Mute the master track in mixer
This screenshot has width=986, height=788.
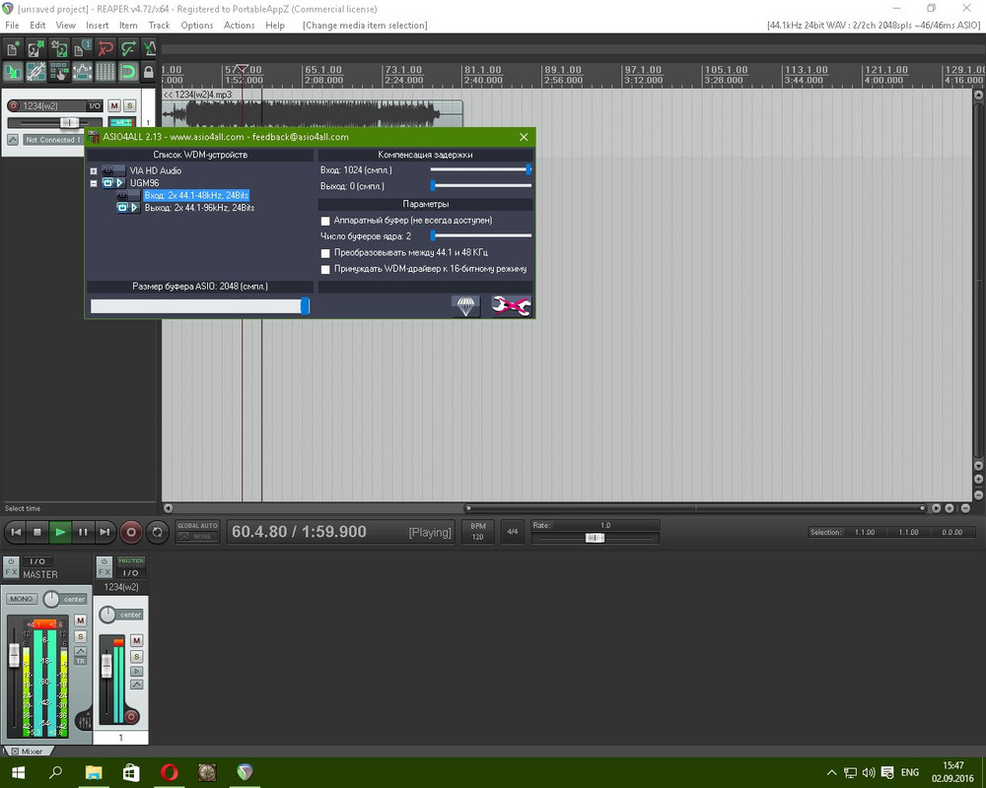pyautogui.click(x=81, y=621)
